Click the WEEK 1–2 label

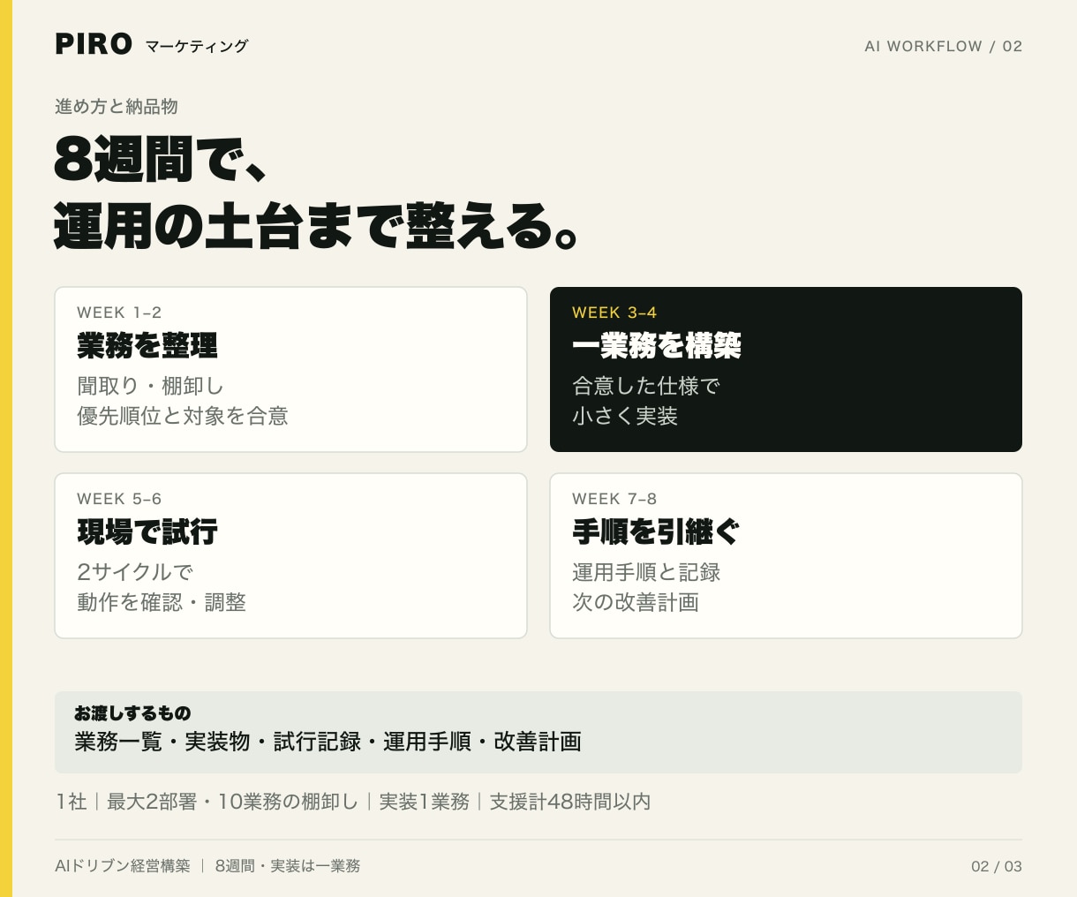119,313
